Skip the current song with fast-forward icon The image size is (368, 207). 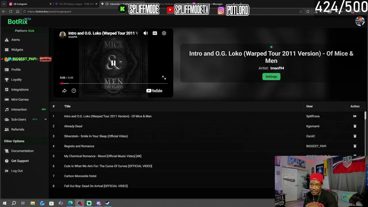coord(355,116)
